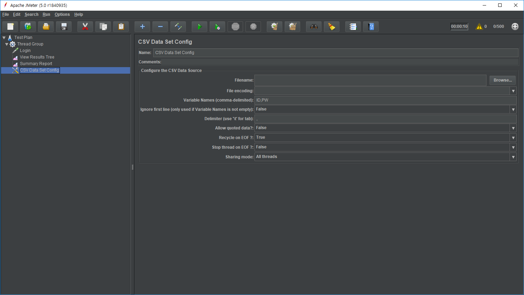Open the Sharing mode dropdown
The image size is (524, 295).
pyautogui.click(x=513, y=157)
